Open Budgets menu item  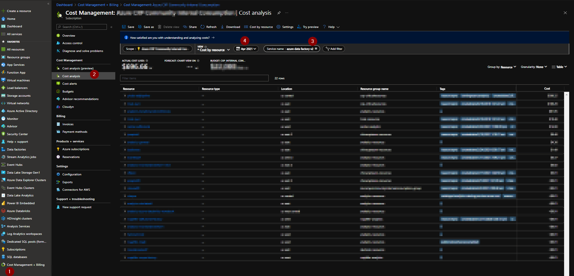click(x=68, y=92)
